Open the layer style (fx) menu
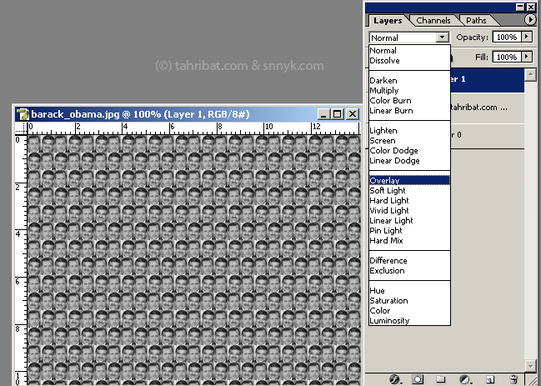The image size is (541, 386). tap(395, 379)
